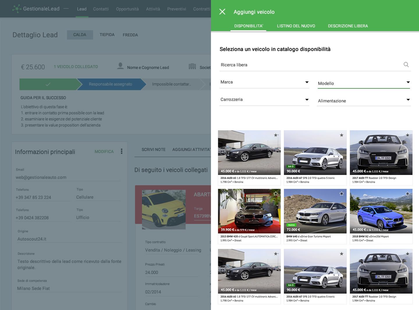Close the Aggiungi veicolo panel

(x=222, y=12)
